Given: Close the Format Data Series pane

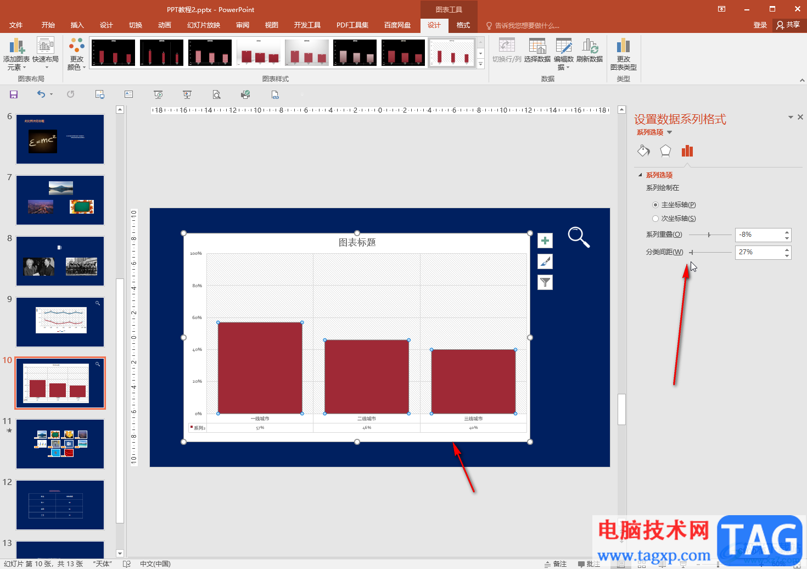Looking at the screenshot, I should pos(800,117).
